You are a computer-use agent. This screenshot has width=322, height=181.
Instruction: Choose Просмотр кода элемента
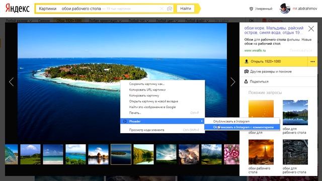[163, 130]
